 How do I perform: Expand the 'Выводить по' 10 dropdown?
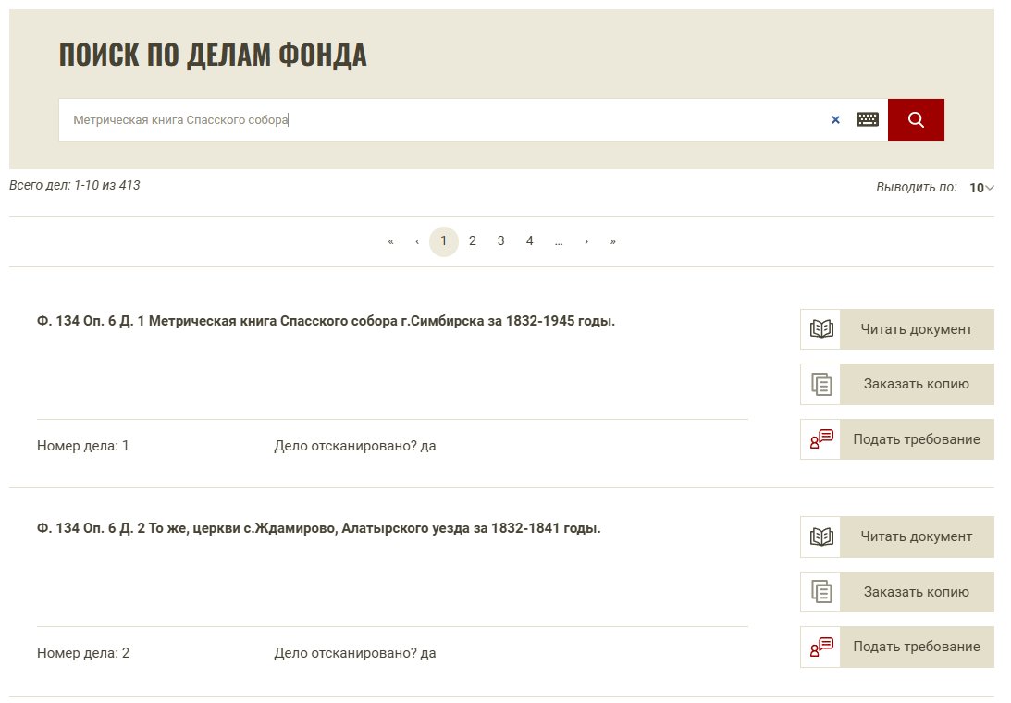[x=981, y=188]
